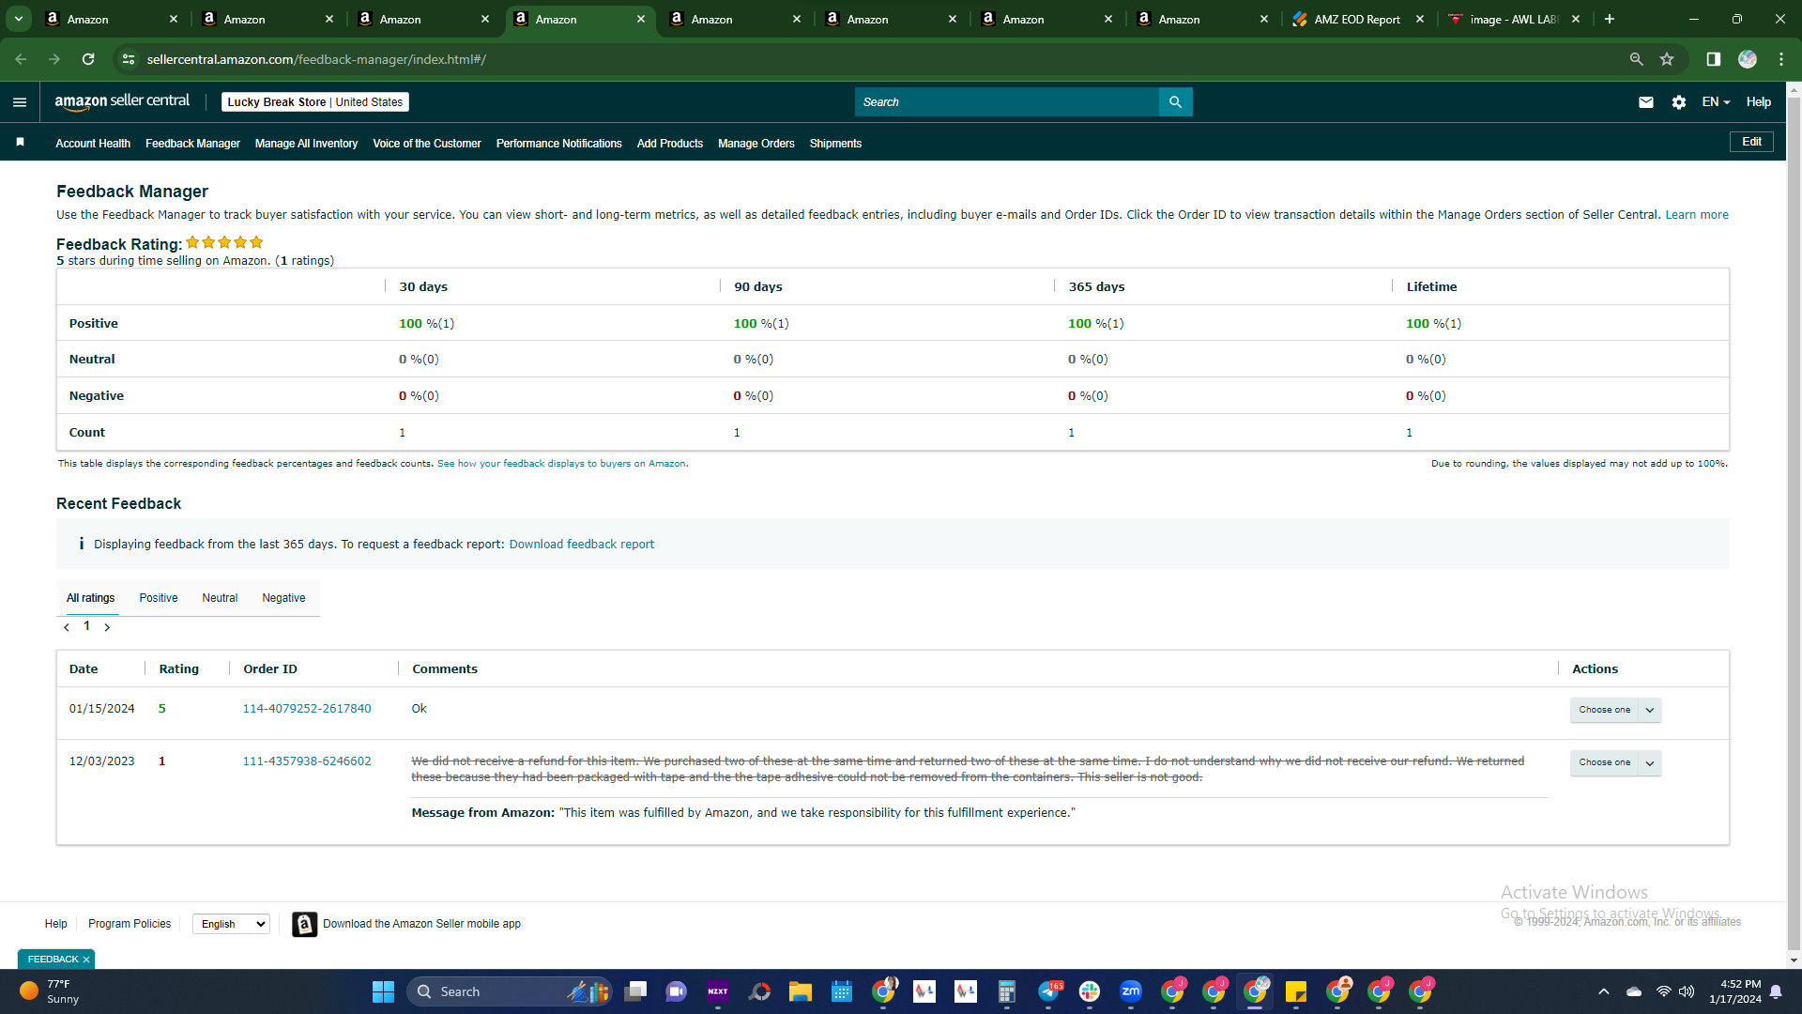Screen dimensions: 1802x1014
Task: Click the Seller Central search field
Action: pos(1006,102)
